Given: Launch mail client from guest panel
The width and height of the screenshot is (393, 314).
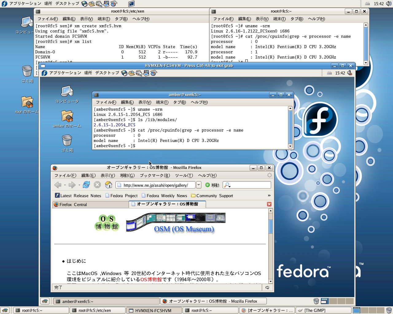Looking at the screenshot, I should (x=132, y=73).
